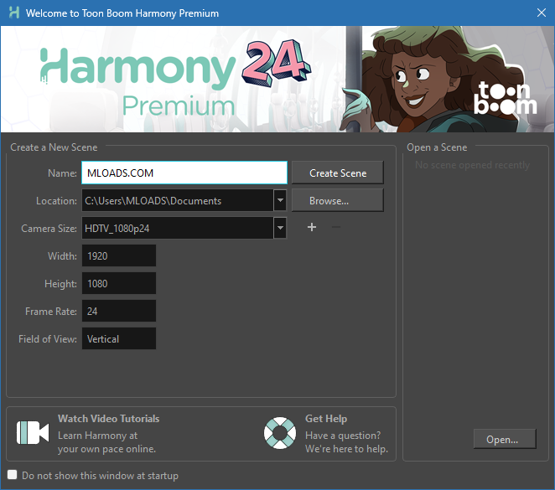Click the 'Frame Rate:' label
The image size is (555, 490).
point(51,311)
